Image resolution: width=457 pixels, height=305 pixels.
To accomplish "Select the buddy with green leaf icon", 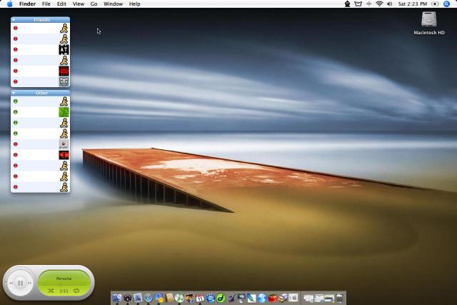I will [40, 112].
